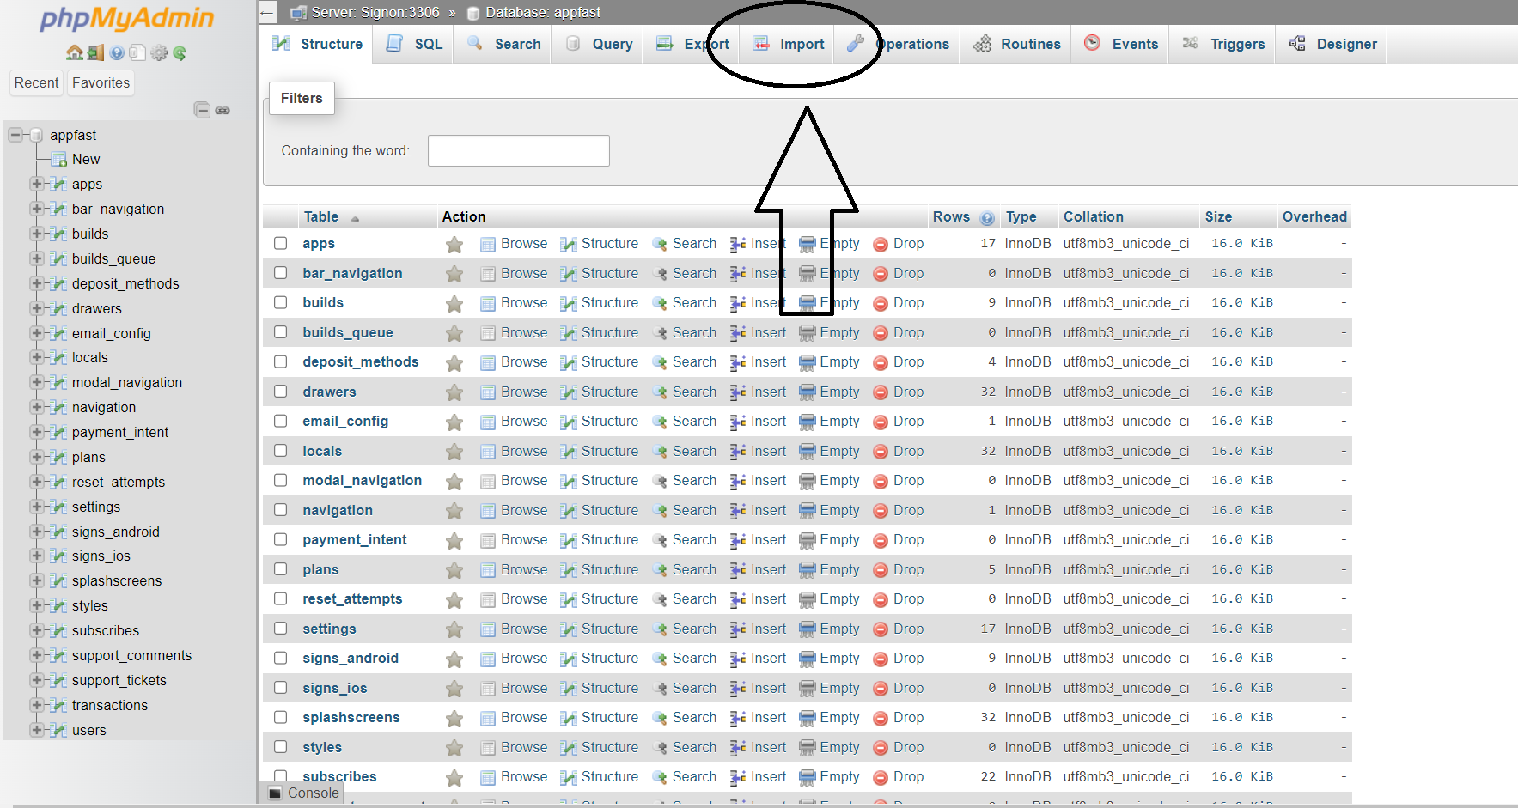
Task: Check the checkbox for builds table
Action: coord(281,302)
